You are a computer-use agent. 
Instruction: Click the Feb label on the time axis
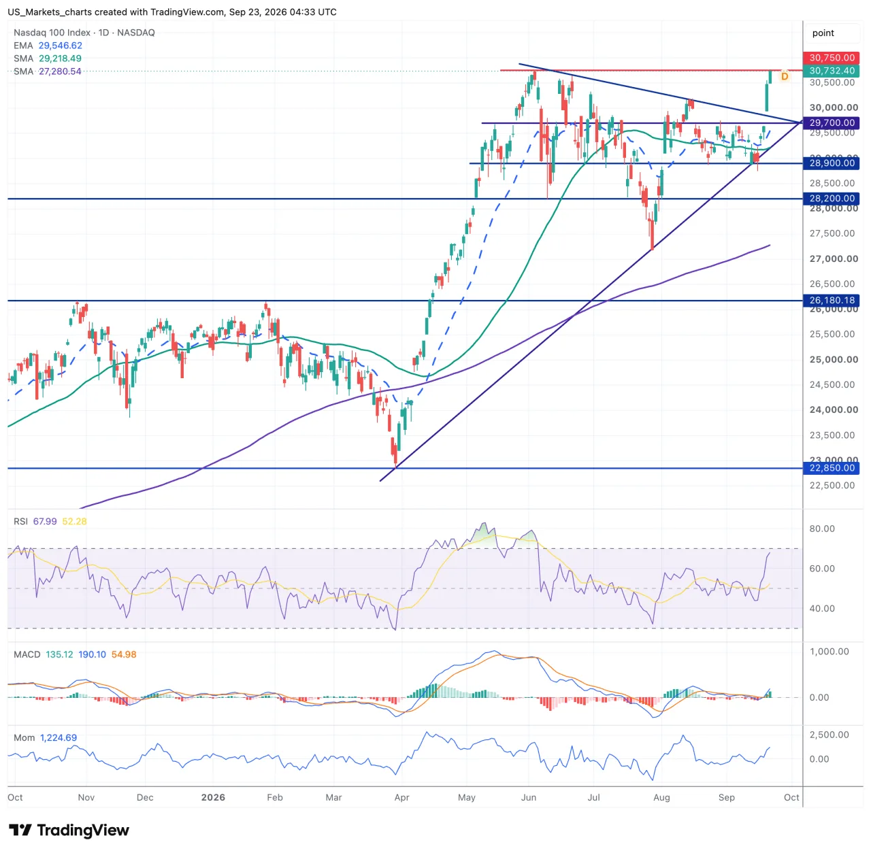click(x=275, y=797)
